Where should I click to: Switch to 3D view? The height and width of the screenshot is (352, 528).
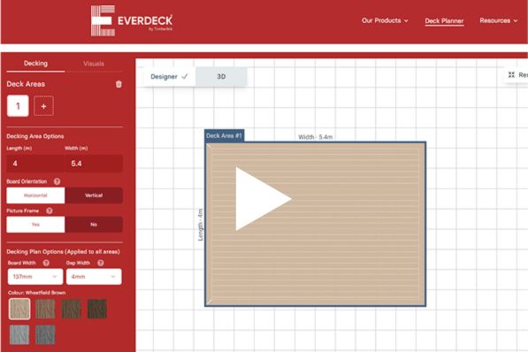[x=221, y=77]
